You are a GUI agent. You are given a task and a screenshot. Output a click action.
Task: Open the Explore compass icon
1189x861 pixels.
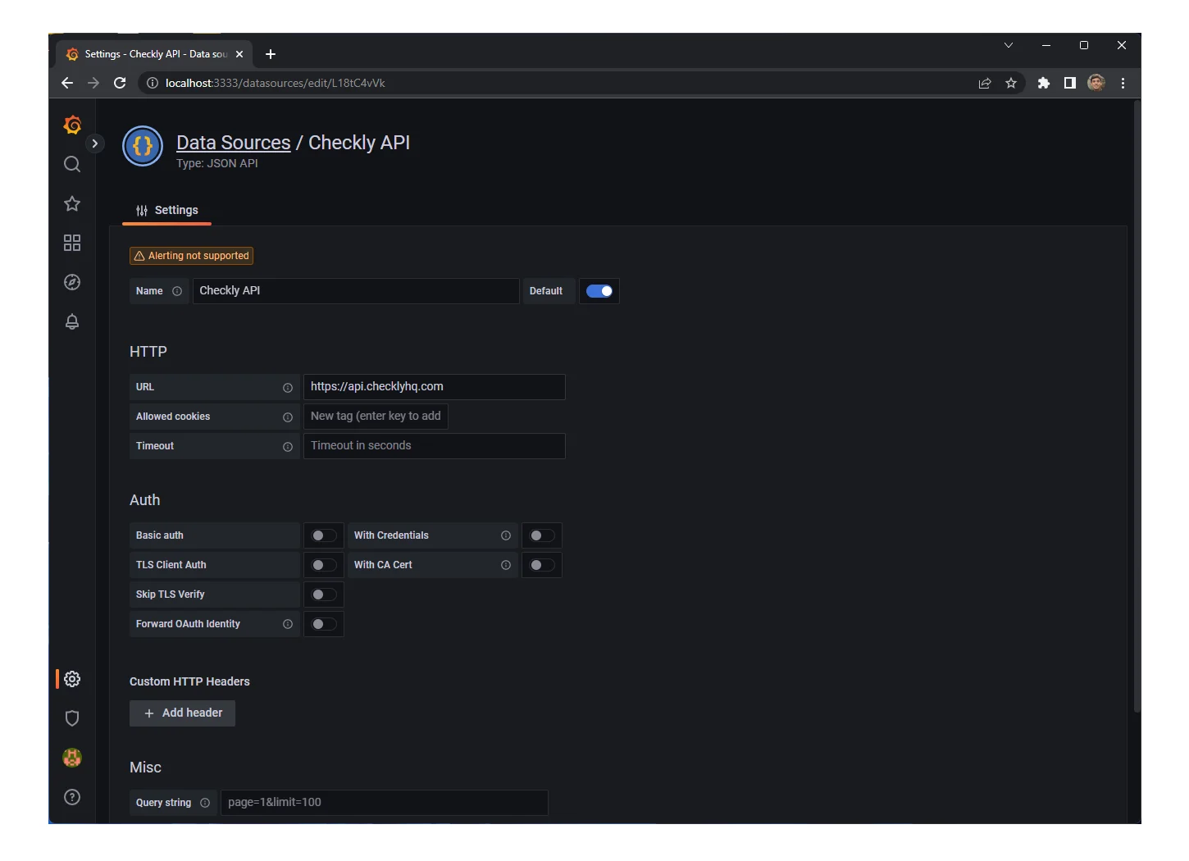tap(72, 282)
